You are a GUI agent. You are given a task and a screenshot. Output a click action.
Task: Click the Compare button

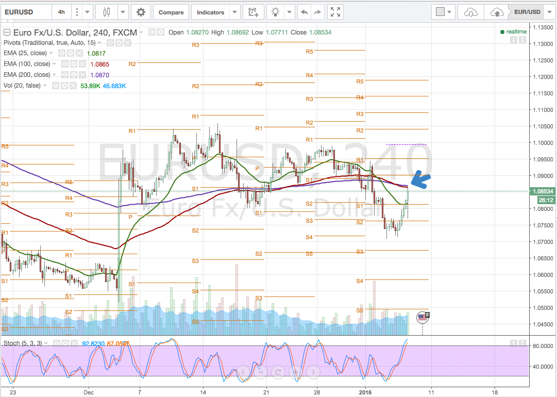171,11
